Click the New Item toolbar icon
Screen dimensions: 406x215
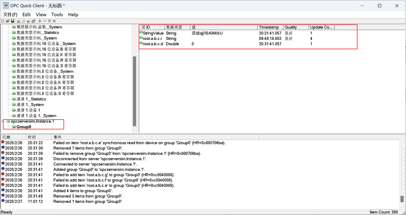pos(29,21)
